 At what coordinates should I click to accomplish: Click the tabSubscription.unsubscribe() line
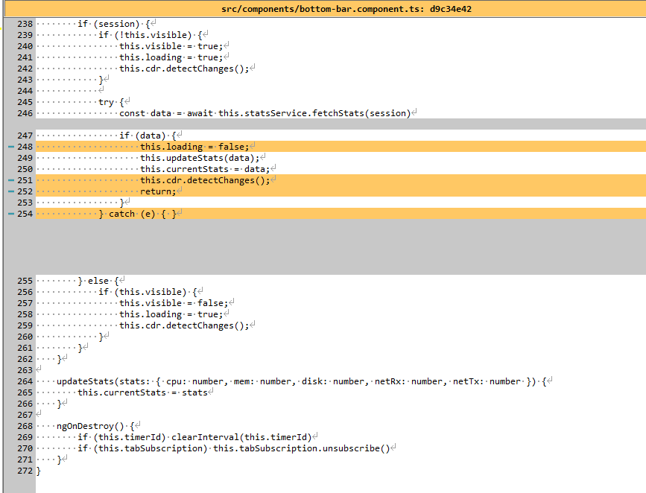[234, 448]
